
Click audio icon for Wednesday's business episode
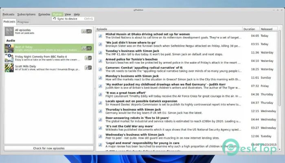pyautogui.click(x=100, y=136)
